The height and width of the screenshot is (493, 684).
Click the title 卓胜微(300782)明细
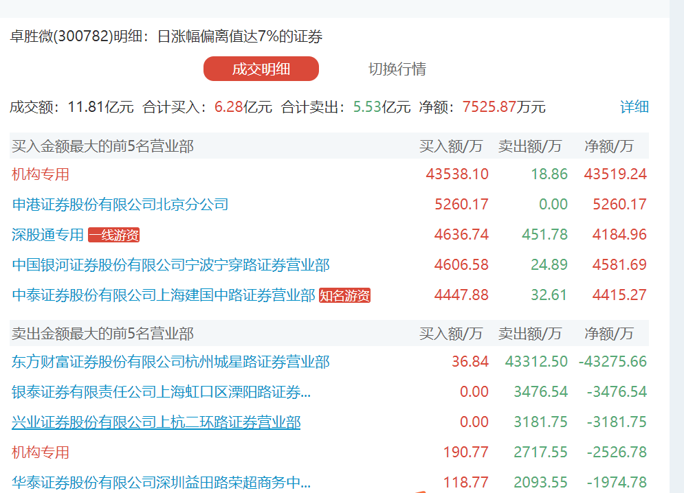[76, 36]
